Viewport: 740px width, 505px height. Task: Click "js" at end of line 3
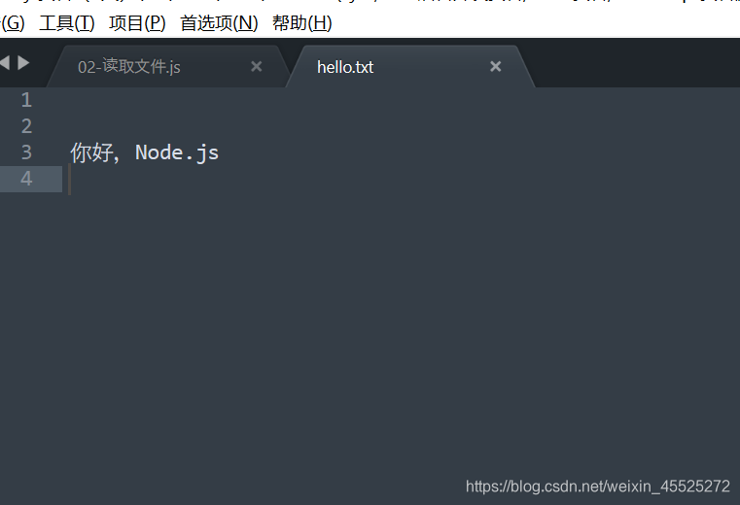pyautogui.click(x=208, y=152)
